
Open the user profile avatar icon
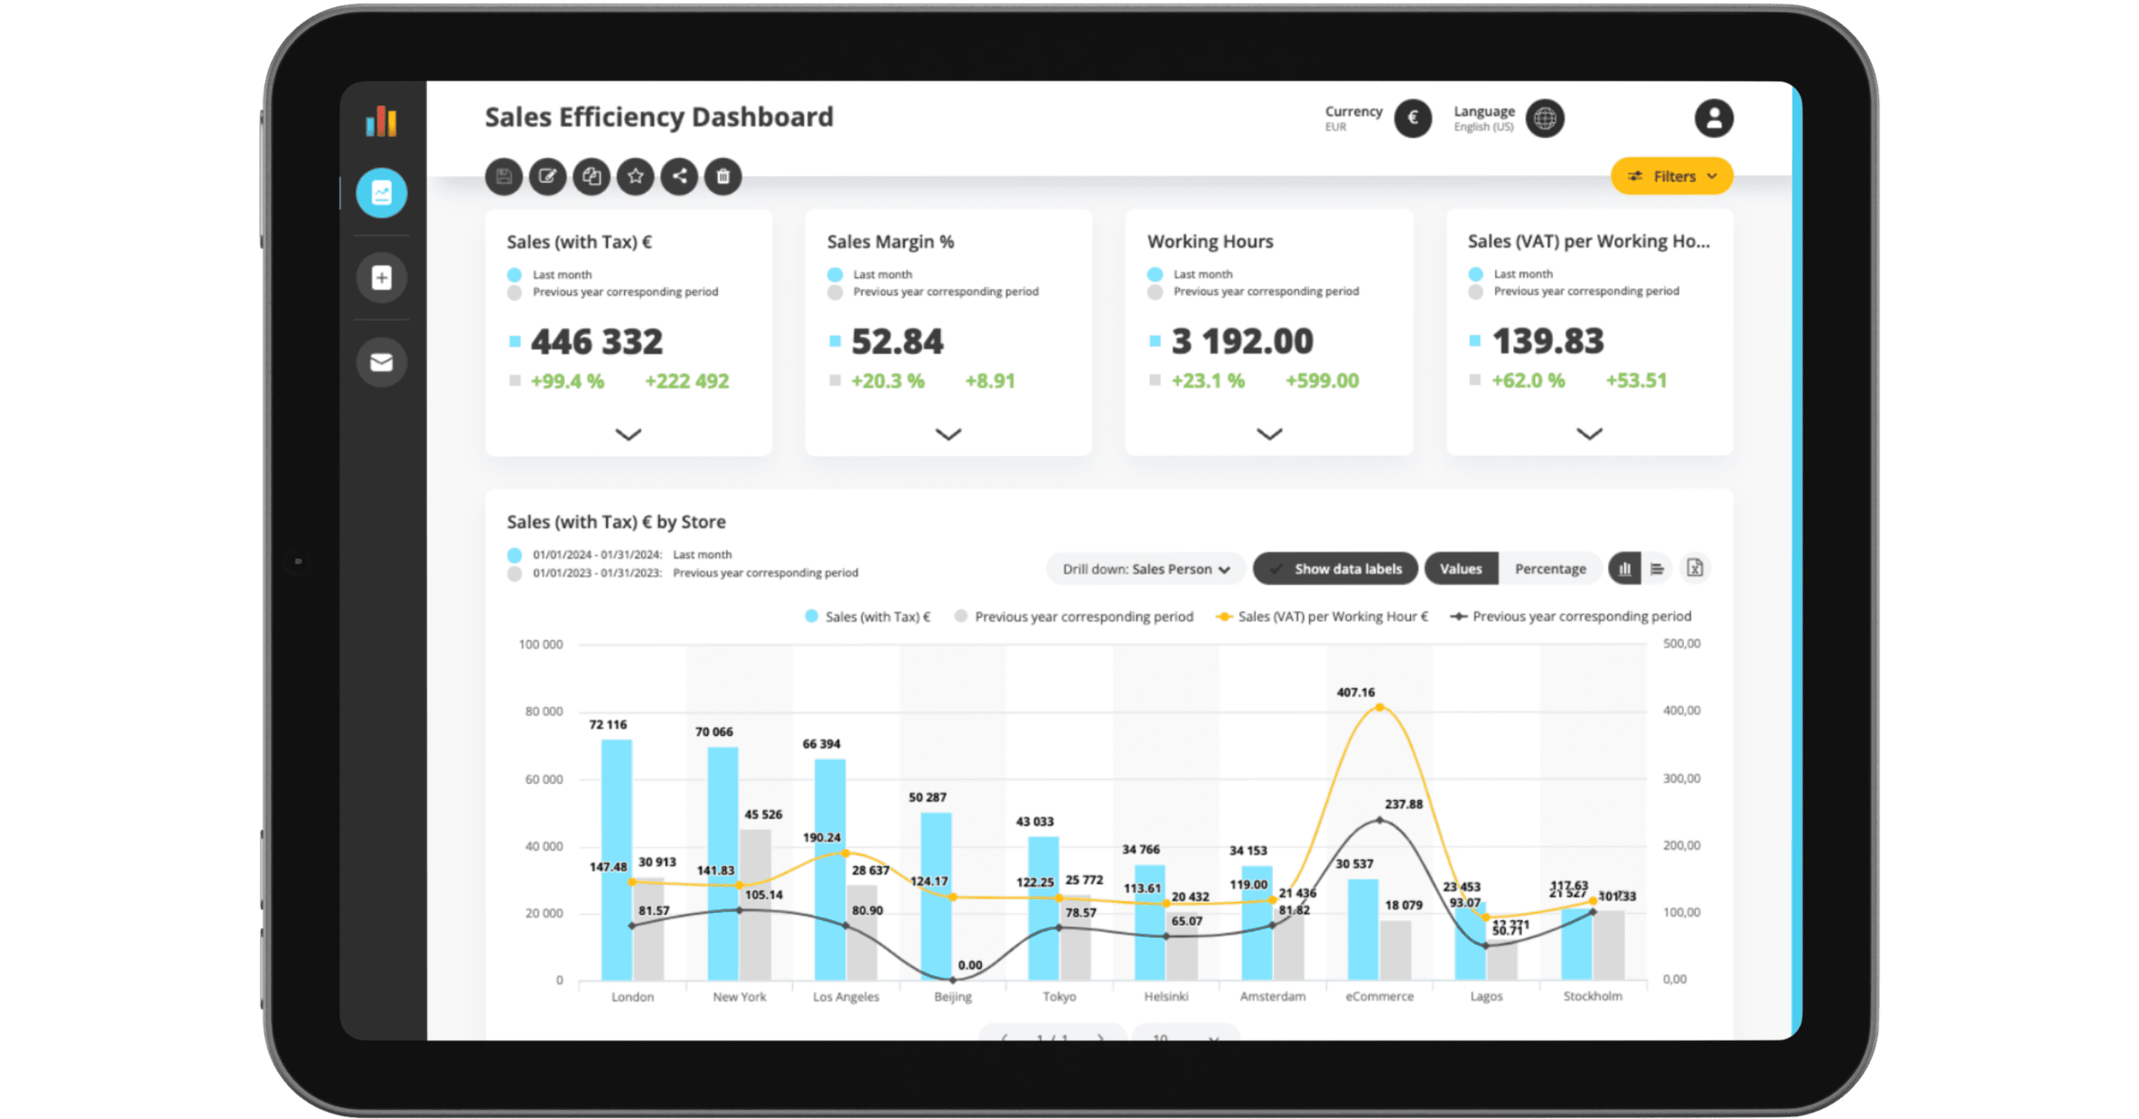(x=1714, y=118)
